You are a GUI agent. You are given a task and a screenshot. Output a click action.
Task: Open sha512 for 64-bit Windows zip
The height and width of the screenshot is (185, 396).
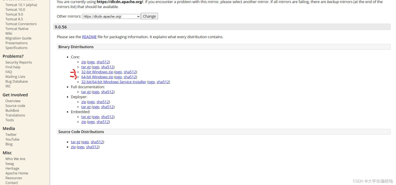(x=130, y=77)
